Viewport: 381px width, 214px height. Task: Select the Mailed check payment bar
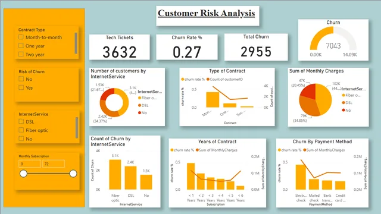[314, 184]
